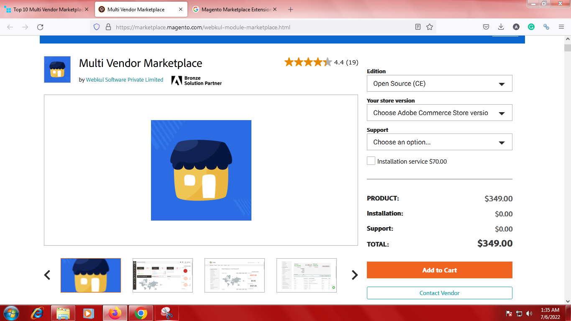Select the dark dashboard map thumbnail
The height and width of the screenshot is (321, 571).
click(163, 275)
